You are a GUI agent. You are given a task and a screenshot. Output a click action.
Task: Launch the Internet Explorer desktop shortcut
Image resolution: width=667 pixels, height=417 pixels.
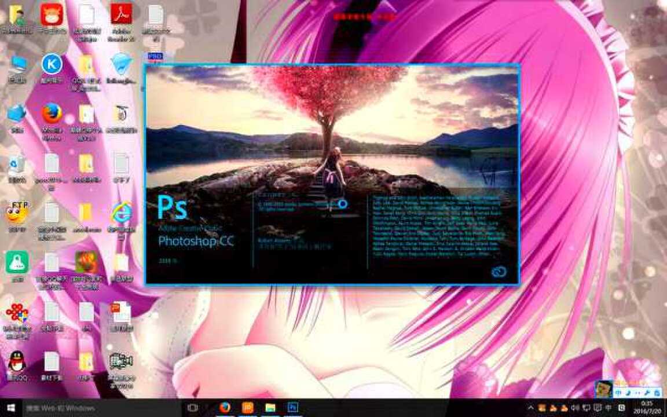[121, 213]
